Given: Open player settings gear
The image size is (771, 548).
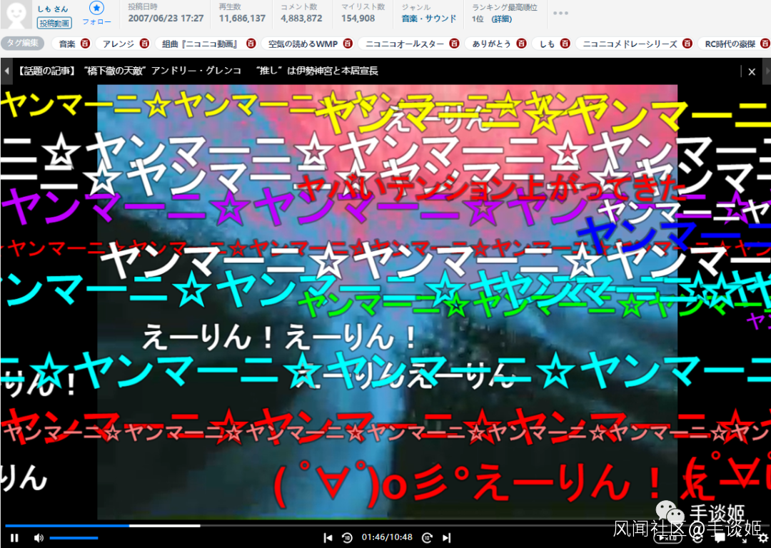Looking at the screenshot, I should coord(762,537).
